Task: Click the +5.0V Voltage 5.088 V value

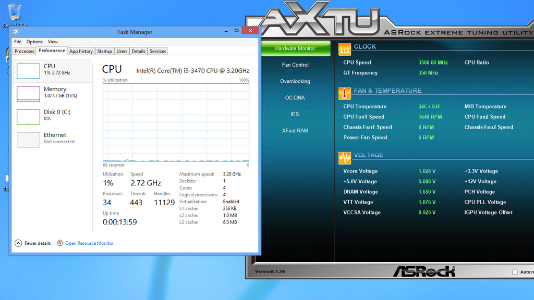Action: tap(427, 181)
